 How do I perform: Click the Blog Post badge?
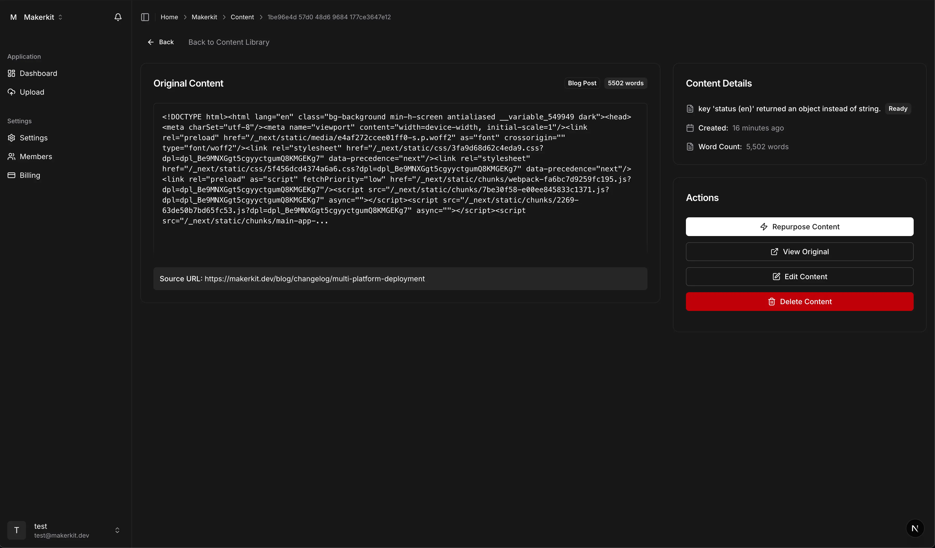coord(582,83)
